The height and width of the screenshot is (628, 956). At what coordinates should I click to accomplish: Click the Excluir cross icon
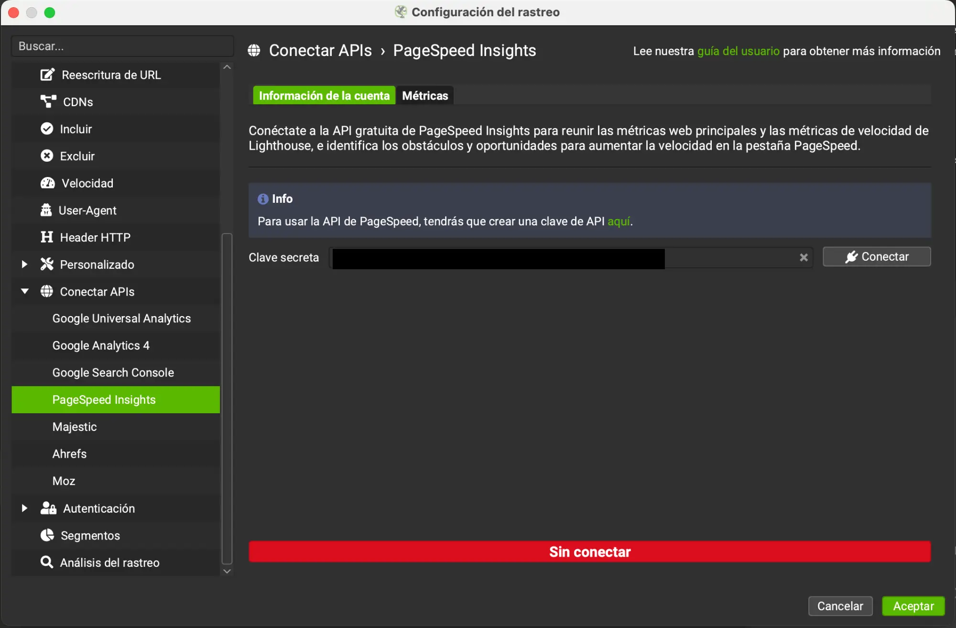point(47,156)
